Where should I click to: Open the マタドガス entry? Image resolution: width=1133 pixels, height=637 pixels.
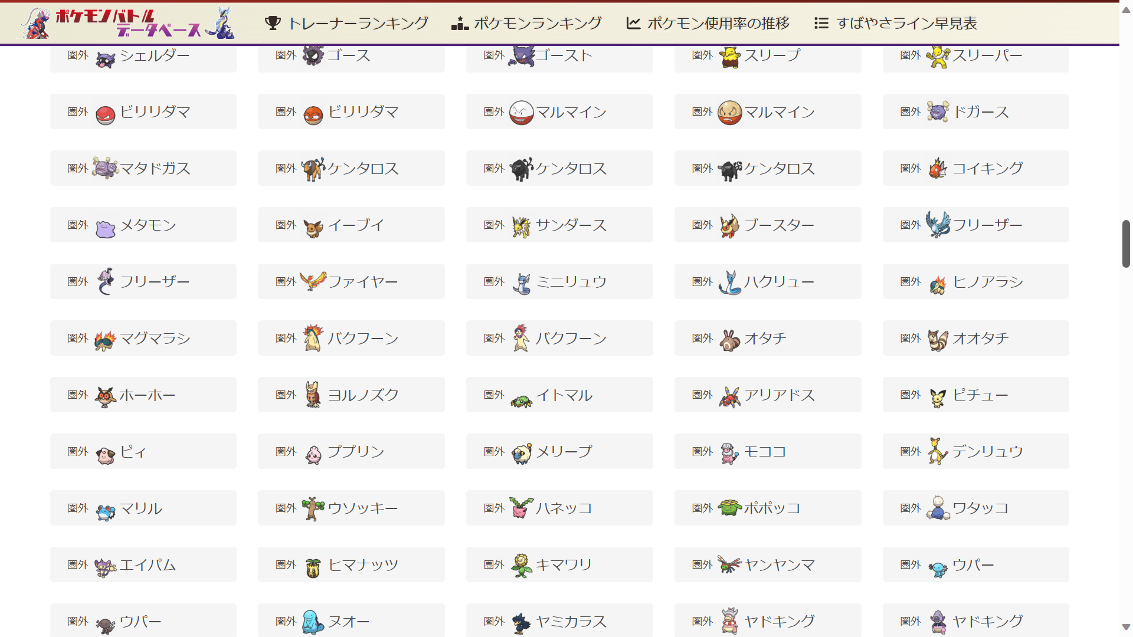pyautogui.click(x=143, y=168)
